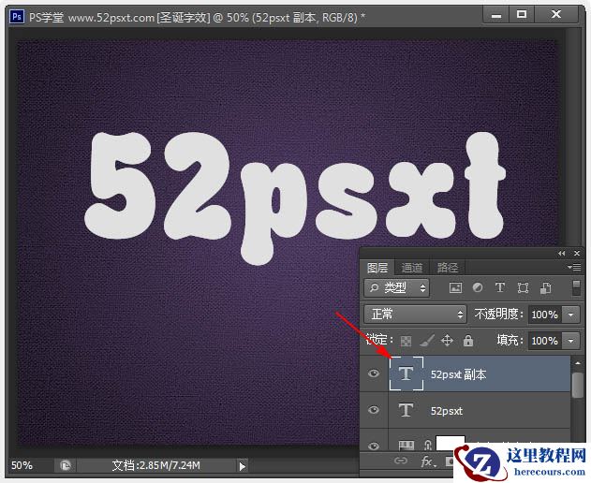
Task: Filter layers by shape layer icon
Action: coord(523,288)
